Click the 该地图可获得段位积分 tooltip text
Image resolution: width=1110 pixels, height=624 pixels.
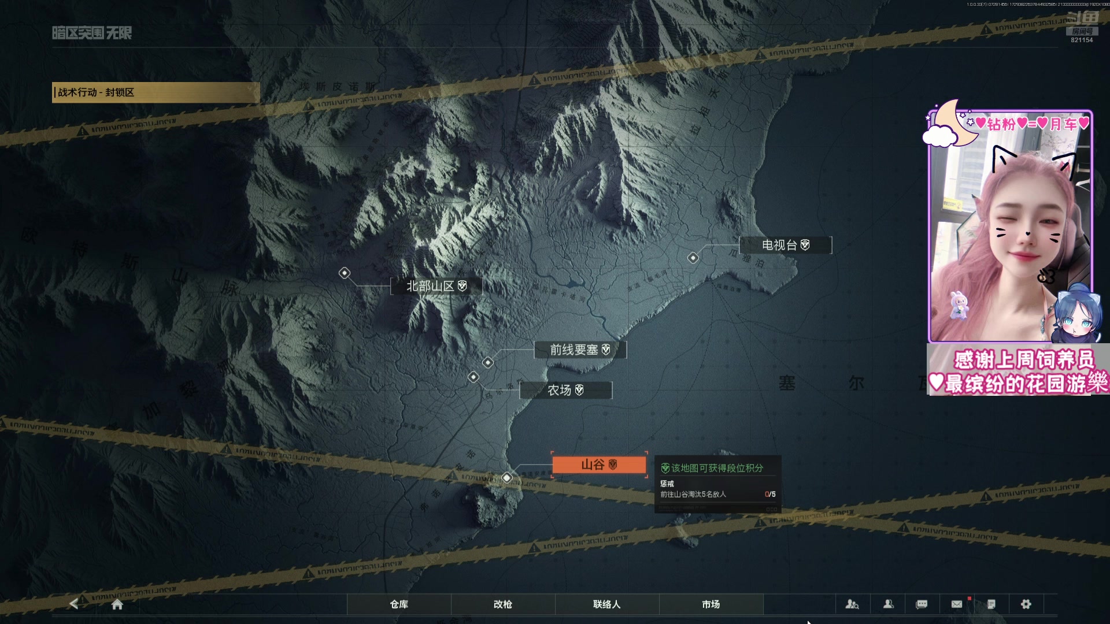coord(717,468)
